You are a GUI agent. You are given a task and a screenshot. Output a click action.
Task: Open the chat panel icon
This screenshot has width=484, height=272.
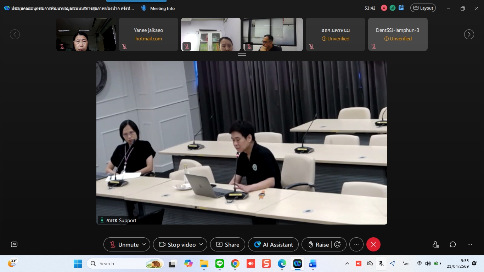(452, 244)
